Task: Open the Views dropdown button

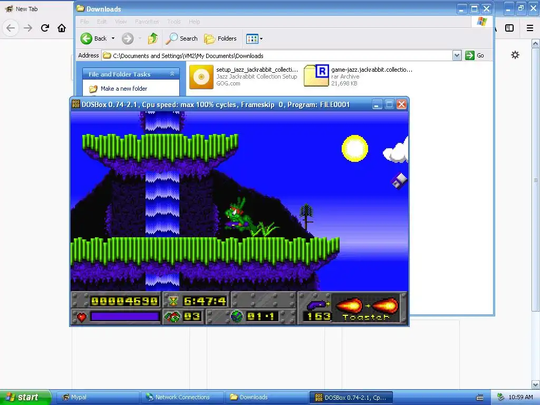Action: coord(255,38)
